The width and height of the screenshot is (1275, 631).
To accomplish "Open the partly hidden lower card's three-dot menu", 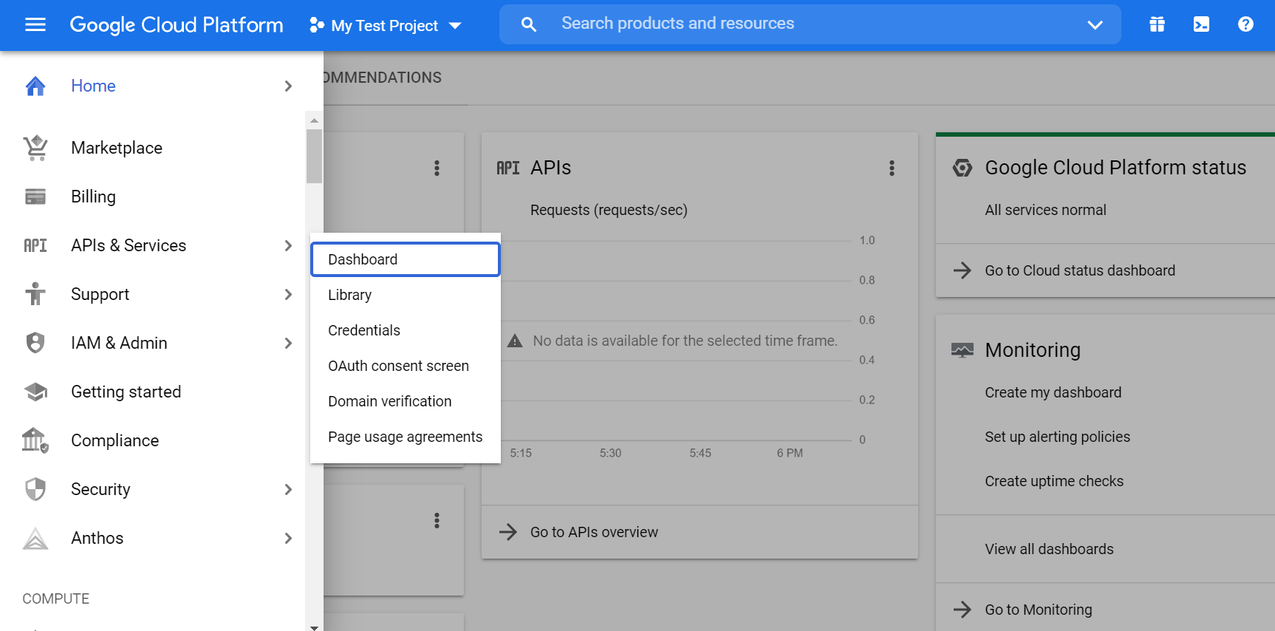I will [x=437, y=521].
